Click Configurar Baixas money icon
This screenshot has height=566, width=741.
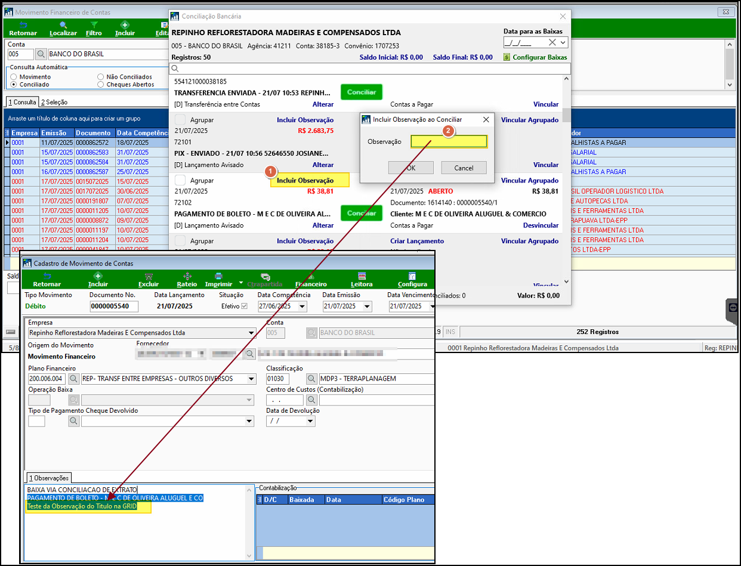tap(507, 57)
